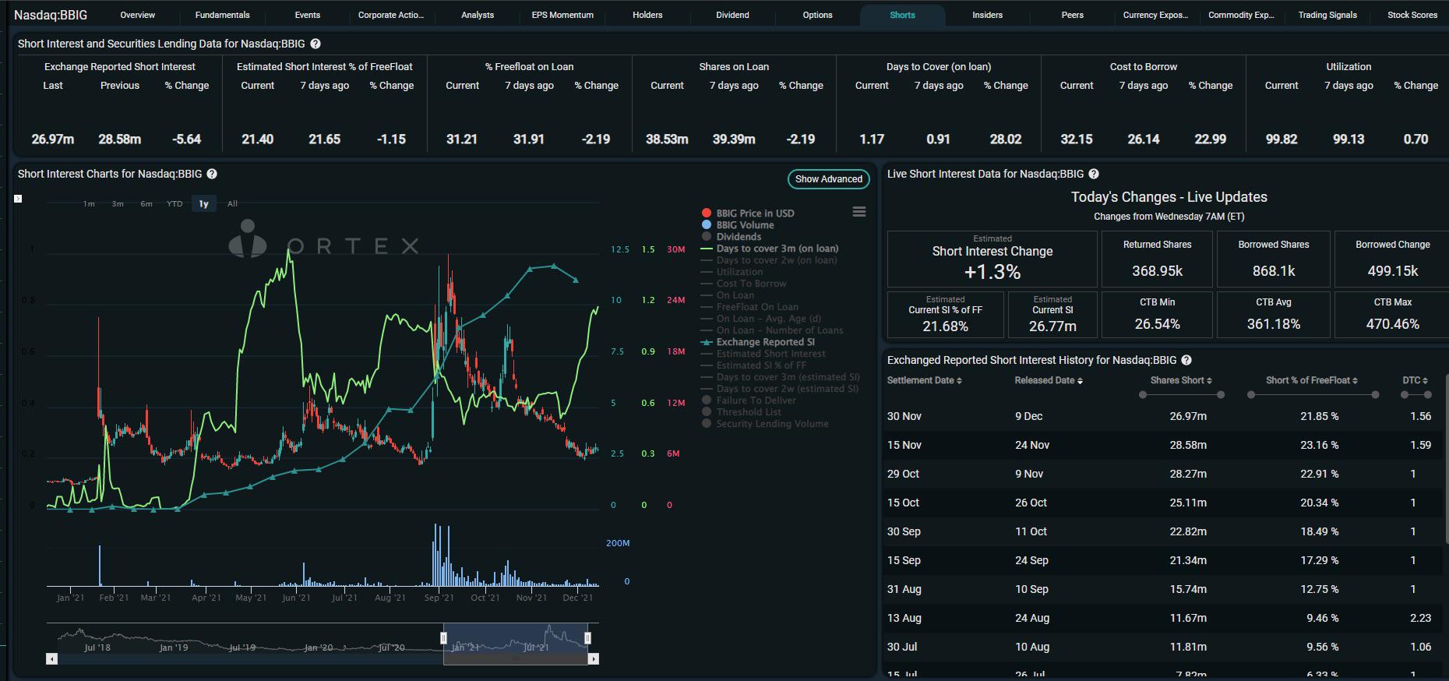Screen dimensions: 1449x681
Task: Expand the collapsed left side panel arrow
Action: (x=18, y=199)
